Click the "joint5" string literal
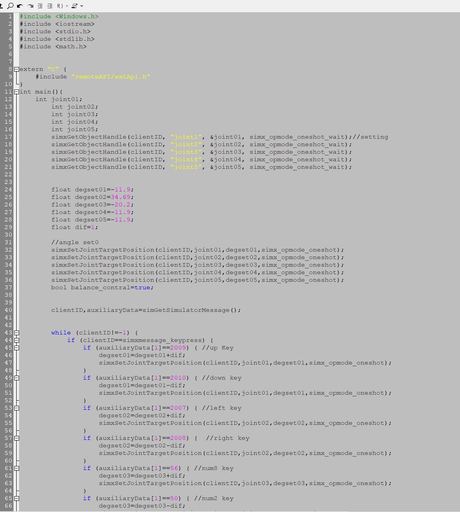460x512 pixels. (x=186, y=167)
